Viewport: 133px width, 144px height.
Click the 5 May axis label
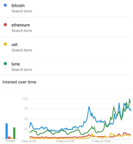click(30, 141)
